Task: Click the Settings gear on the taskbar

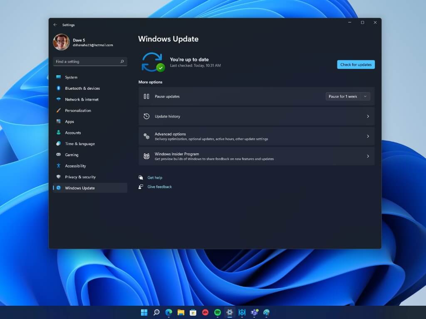Action: 230,312
